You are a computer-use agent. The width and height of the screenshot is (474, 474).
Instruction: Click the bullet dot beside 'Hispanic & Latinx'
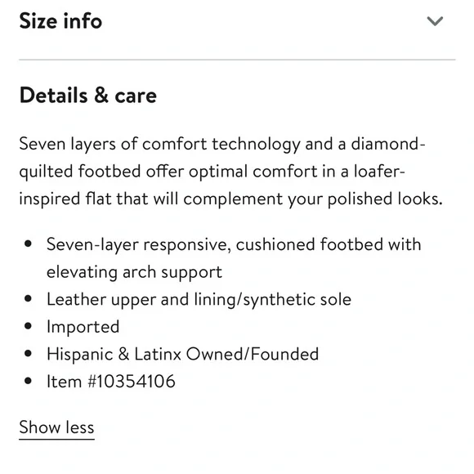(x=28, y=353)
